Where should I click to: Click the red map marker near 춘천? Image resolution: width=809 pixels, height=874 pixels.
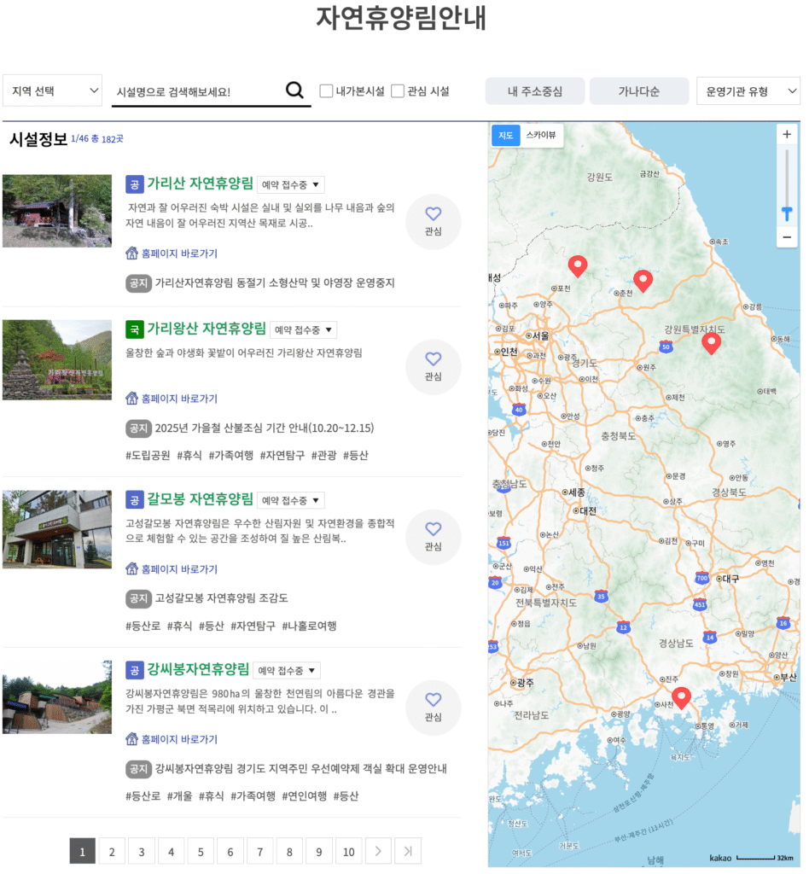[643, 279]
